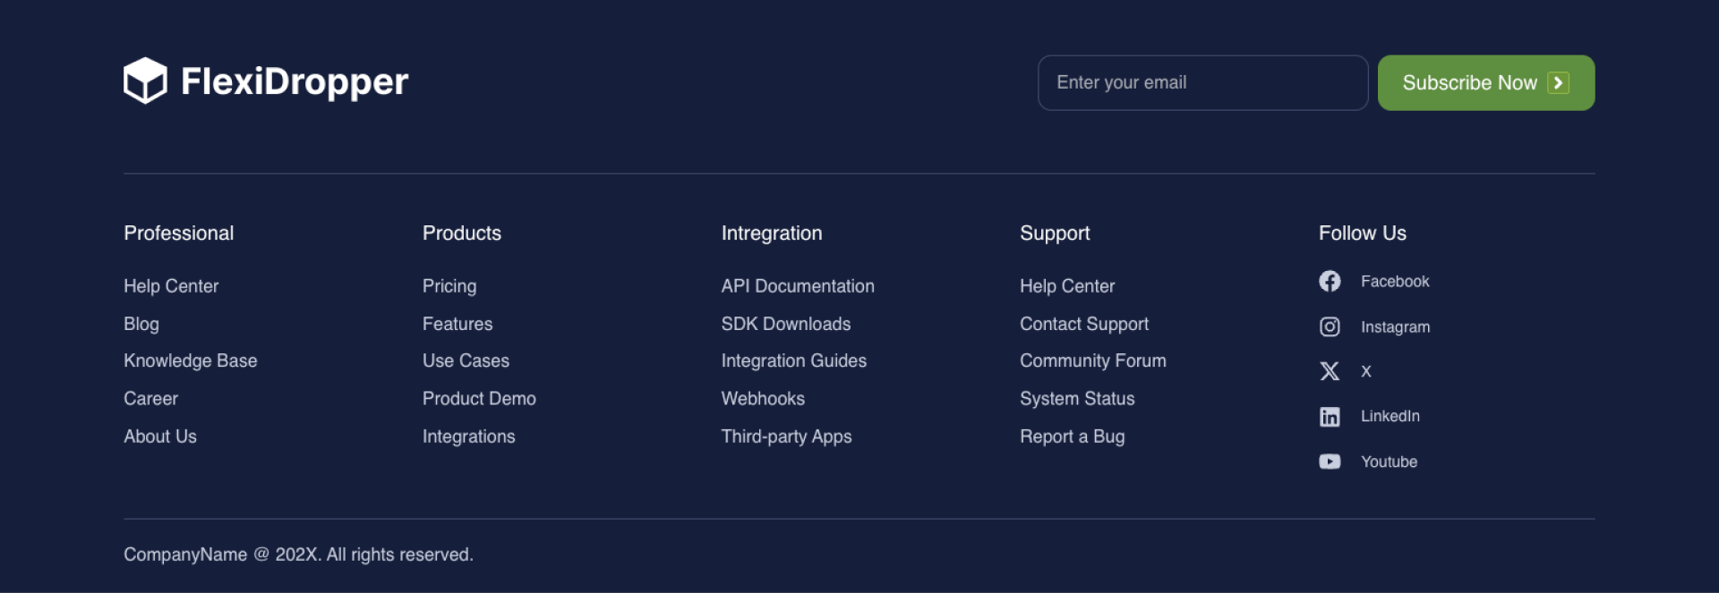Image resolution: width=1719 pixels, height=593 pixels.
Task: Click the Instagram text link
Action: 1396,327
